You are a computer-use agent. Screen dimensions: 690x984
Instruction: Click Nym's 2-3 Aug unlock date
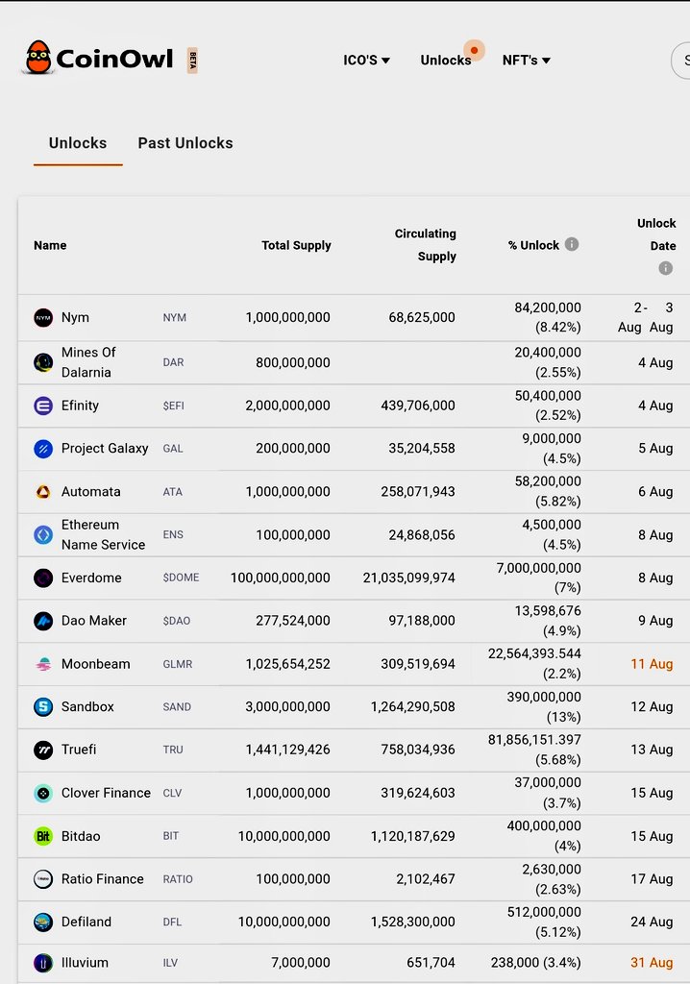coord(646,317)
